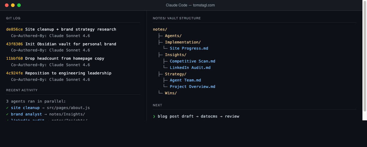Expand the Wins/ folder
The width and height of the screenshot is (367, 147).
click(171, 93)
